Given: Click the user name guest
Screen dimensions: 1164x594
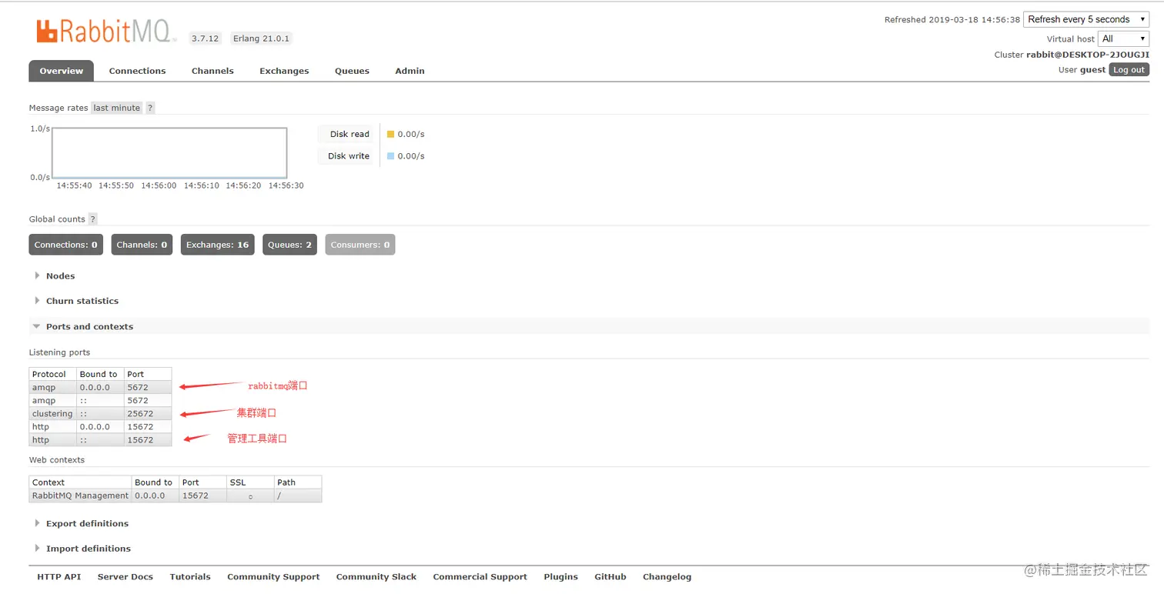Looking at the screenshot, I should click(x=1092, y=69).
